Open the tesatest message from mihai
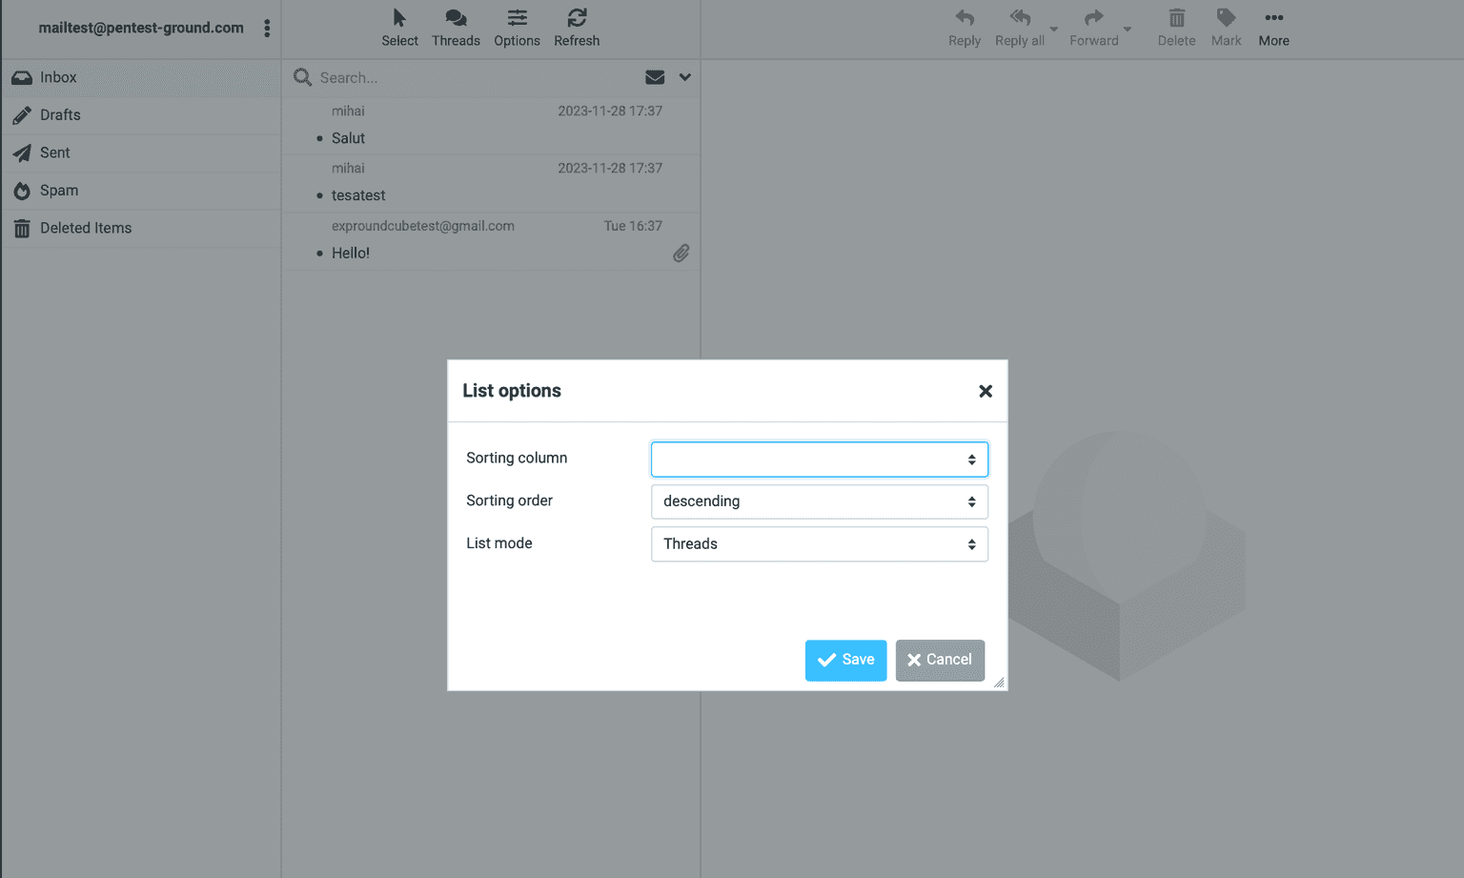This screenshot has height=878, width=1464. click(x=358, y=195)
